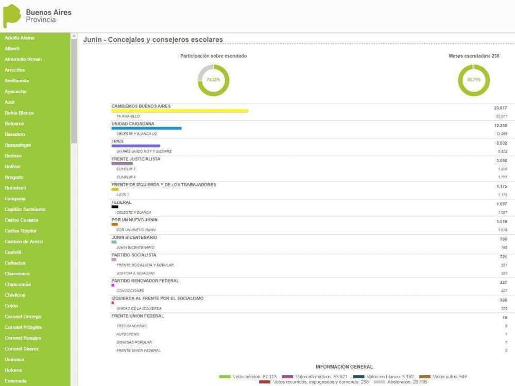The image size is (515, 386).
Task: Select Bragado in the sidebar
Action: click(x=14, y=177)
